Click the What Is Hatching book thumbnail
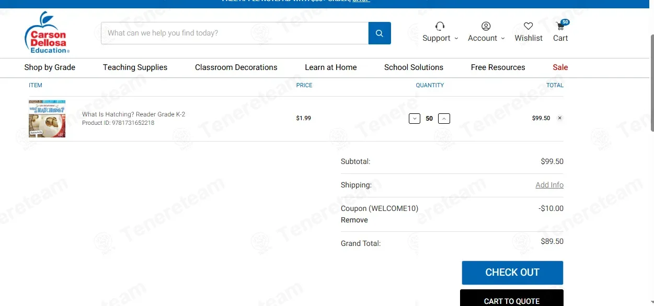 pos(47,119)
